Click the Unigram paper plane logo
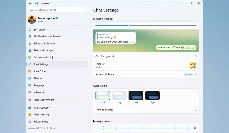 [36, 4]
